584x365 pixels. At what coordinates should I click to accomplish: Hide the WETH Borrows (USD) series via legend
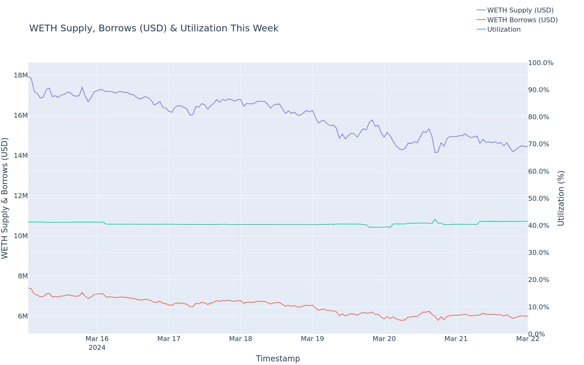pos(522,20)
